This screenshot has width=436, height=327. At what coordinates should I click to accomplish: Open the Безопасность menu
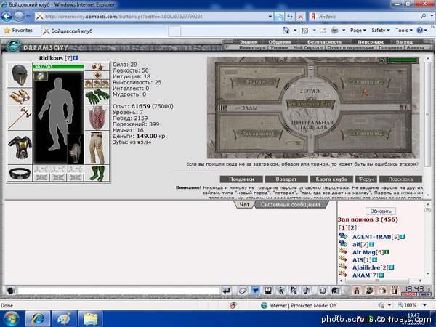tap(324, 42)
